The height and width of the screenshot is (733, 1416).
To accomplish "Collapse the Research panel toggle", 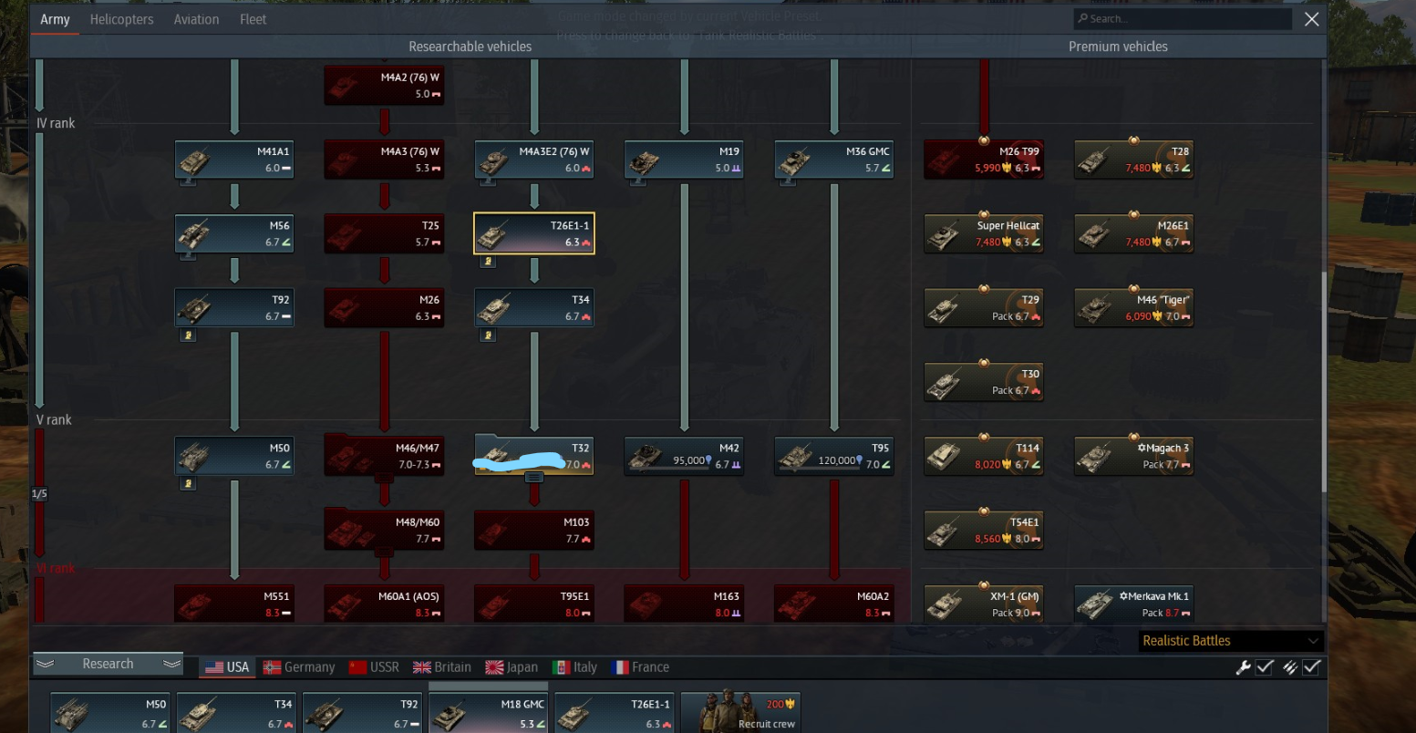I will pos(108,664).
